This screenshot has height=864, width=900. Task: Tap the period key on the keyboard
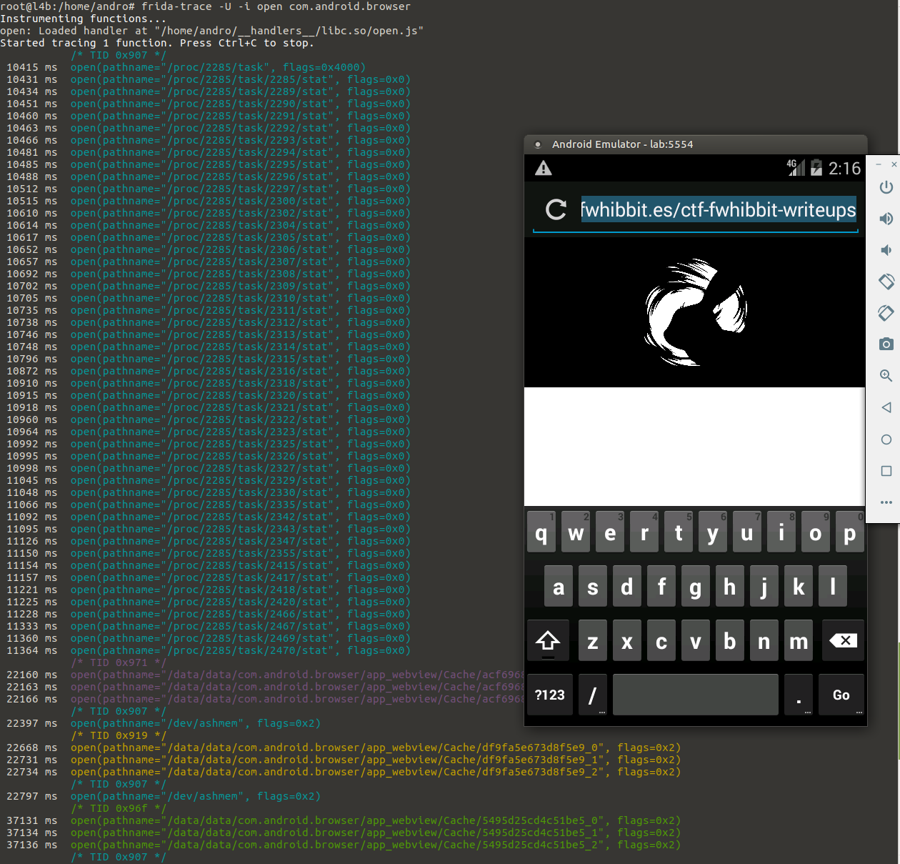[x=799, y=695]
